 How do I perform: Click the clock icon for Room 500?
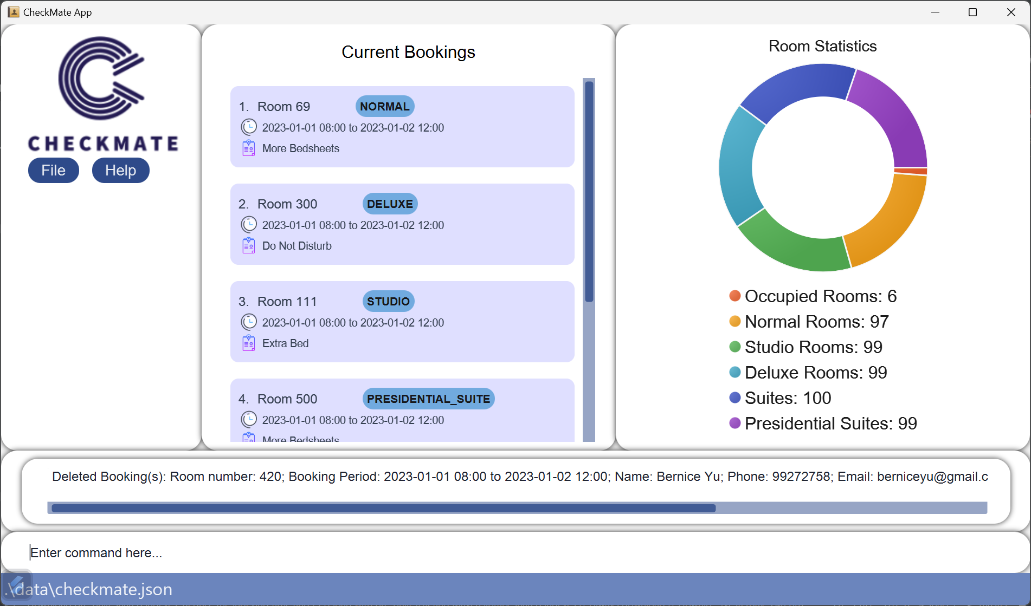249,420
